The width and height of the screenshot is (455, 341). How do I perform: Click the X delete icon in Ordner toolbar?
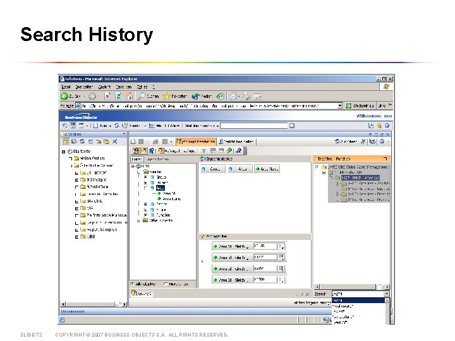[x=115, y=141]
